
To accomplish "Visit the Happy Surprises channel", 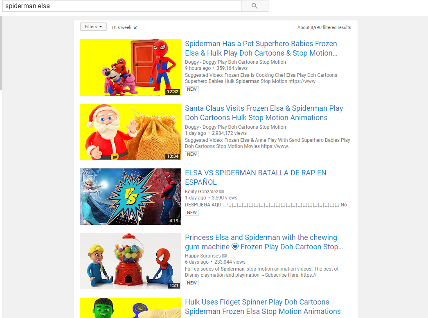I will (203, 256).
